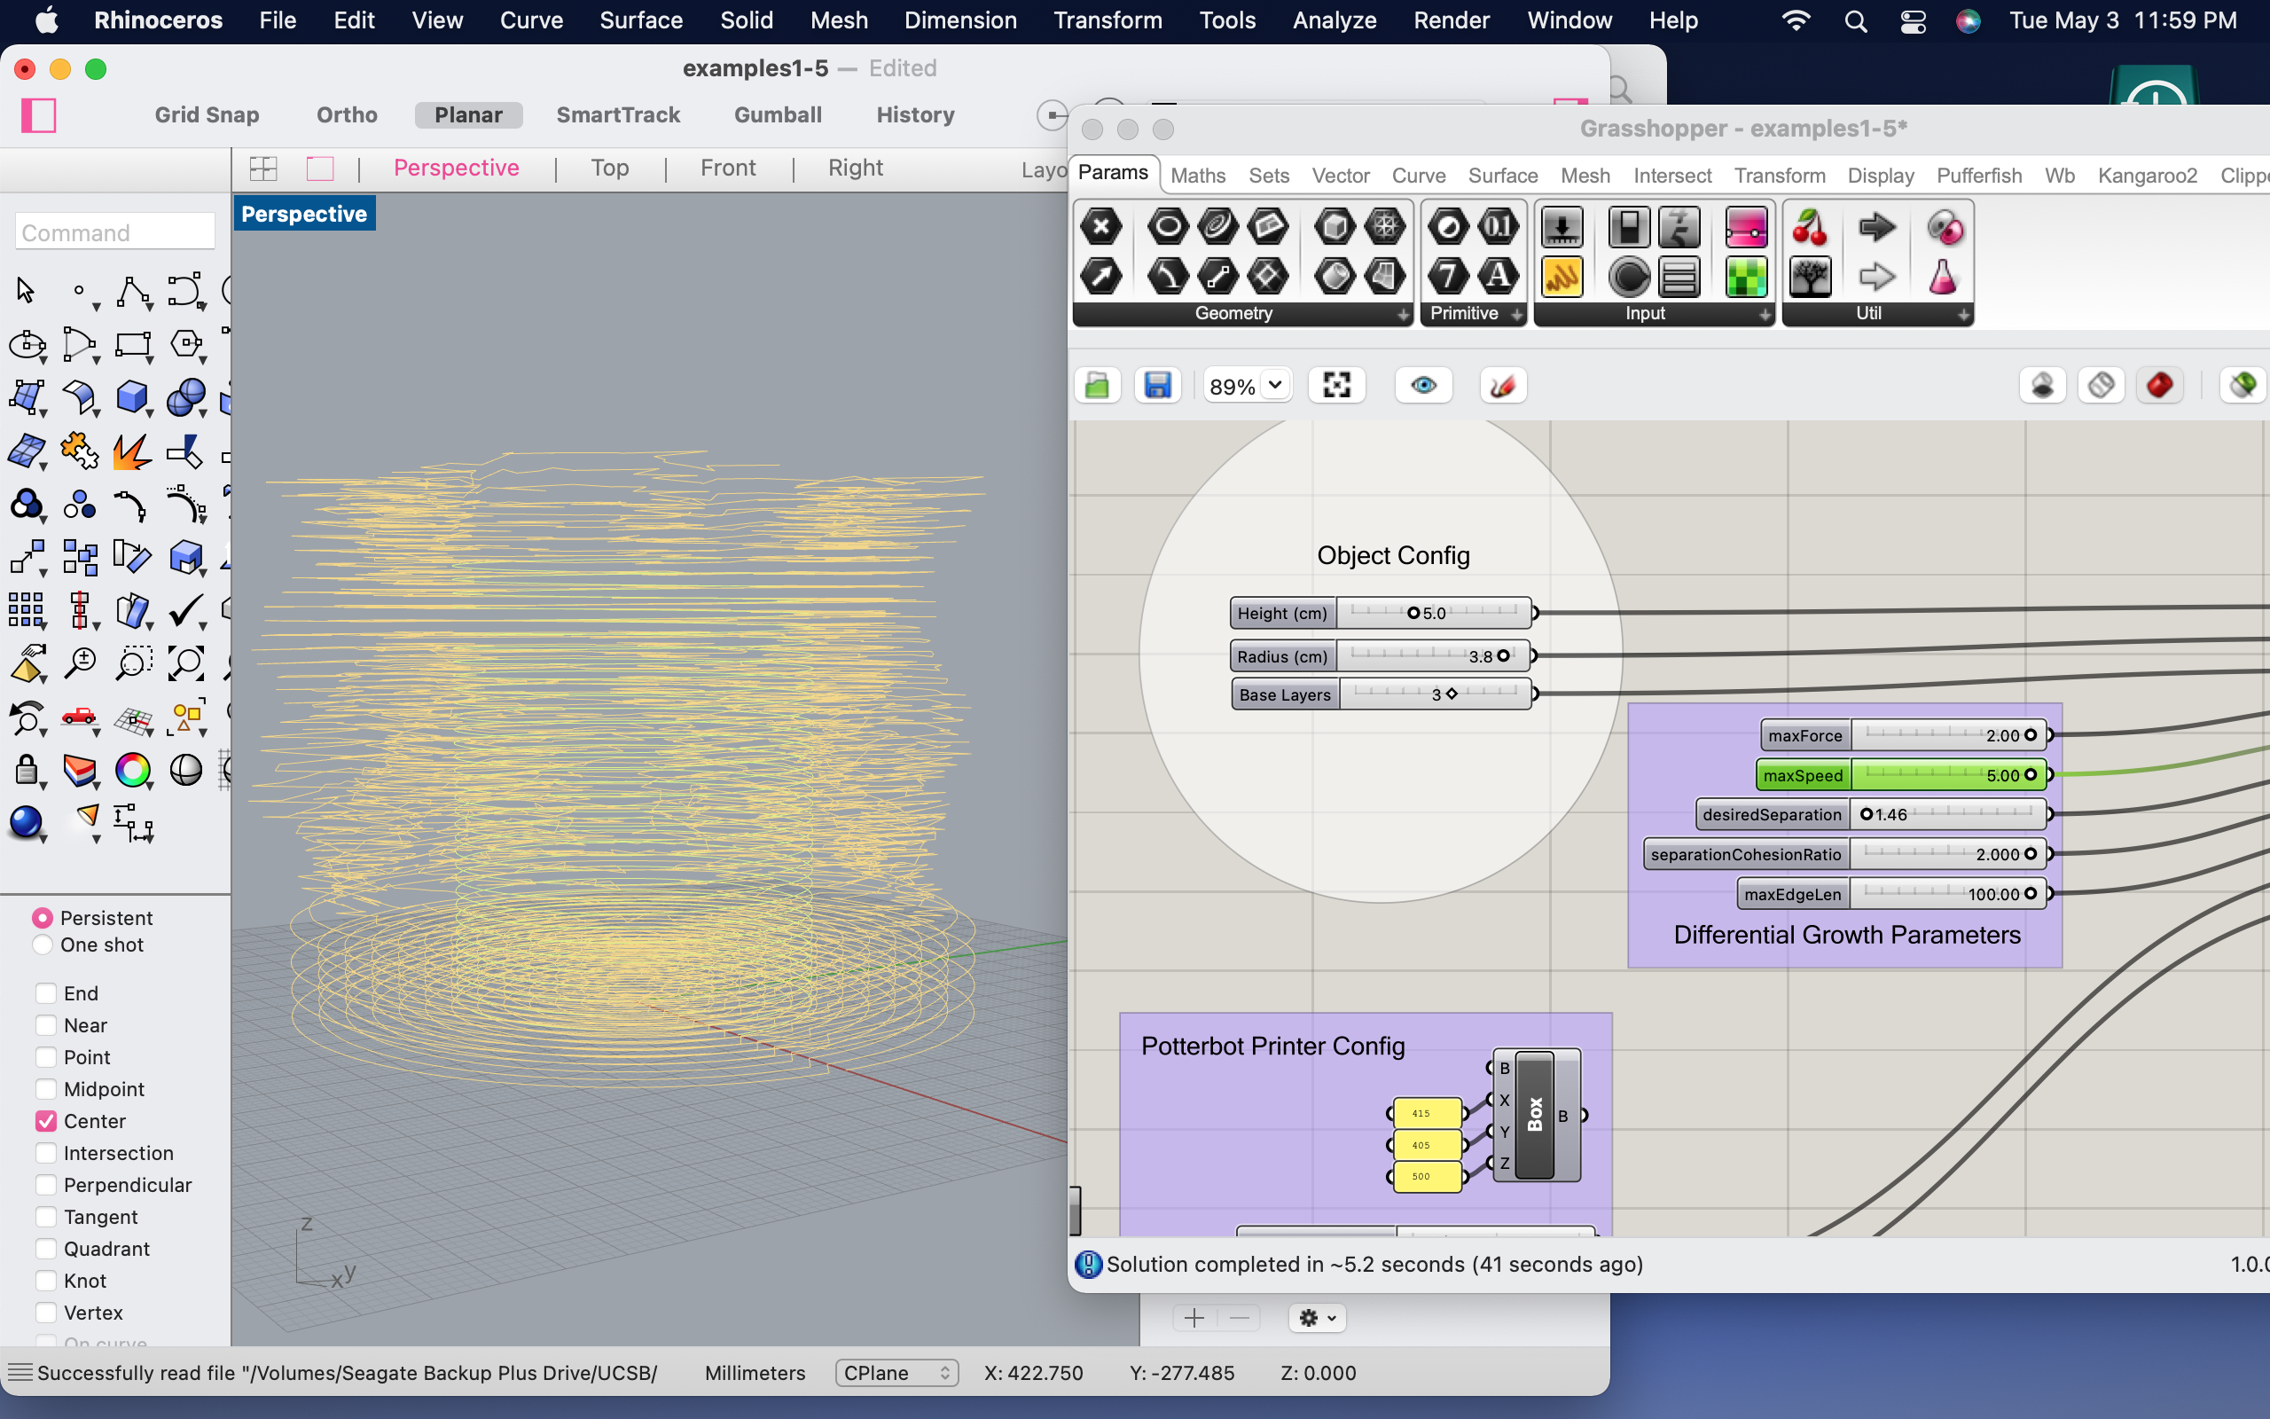Enable the Midpoint object snap checkbox
This screenshot has width=2270, height=1419.
(46, 1089)
